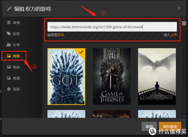Select the Iron Throne GOT poster
The image size is (188, 137).
coord(66,76)
